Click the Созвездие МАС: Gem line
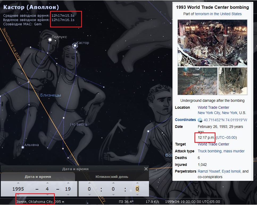The image size is (257, 205). click(22, 24)
